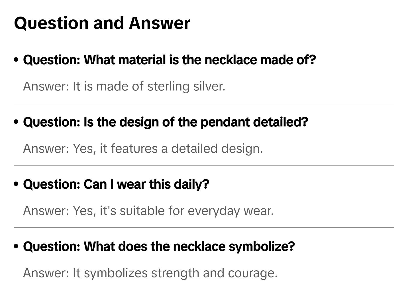
Task: Click the divider line below the sterling silver answer
Action: tap(204, 103)
